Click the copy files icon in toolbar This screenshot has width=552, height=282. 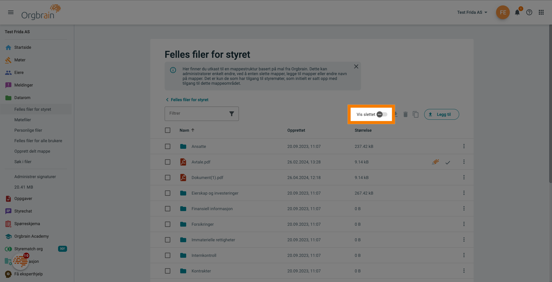415,114
